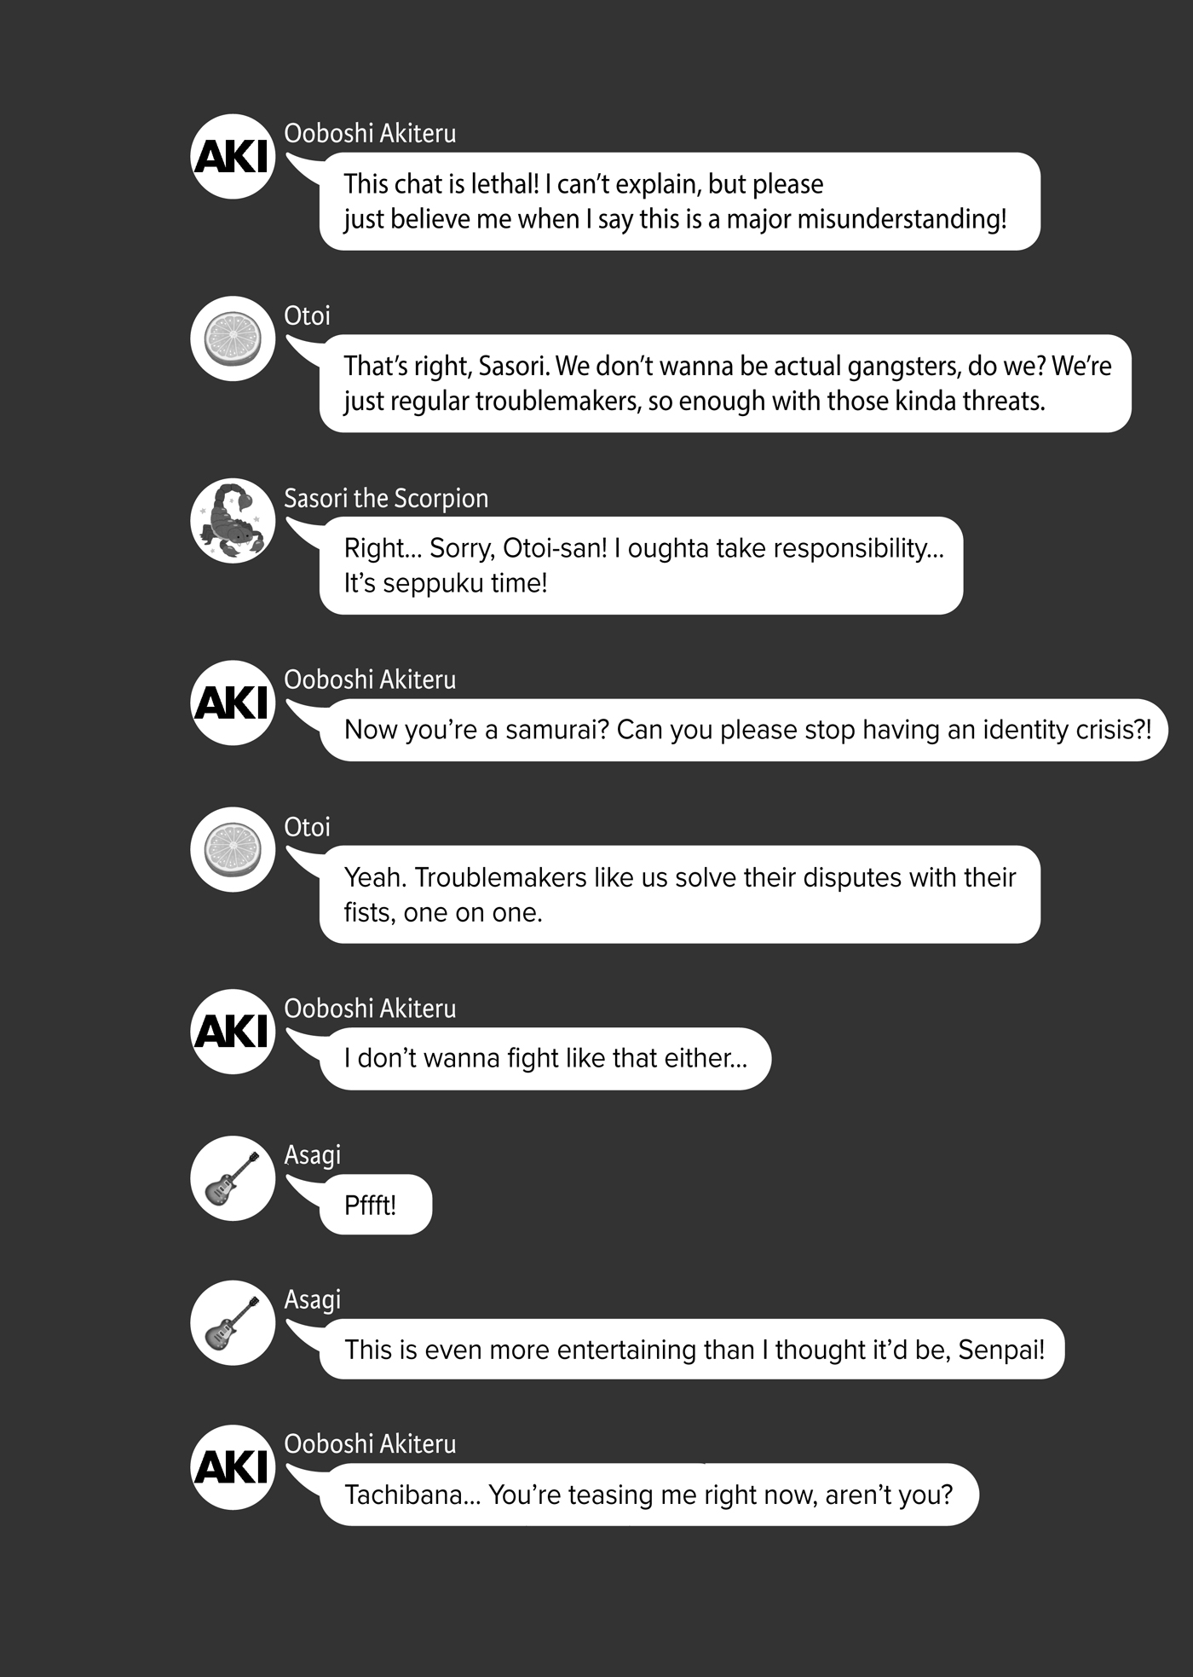1193x1677 pixels.
Task: Click AKI avatar beside the 'chat is lethal' message
Action: coord(233,157)
